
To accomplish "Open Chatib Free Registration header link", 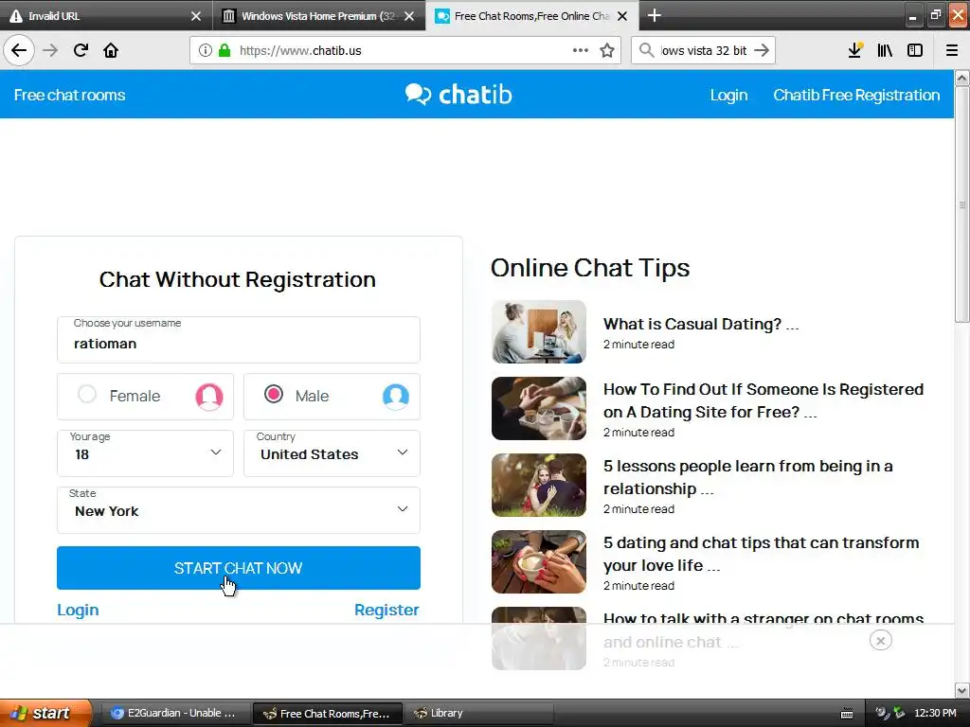I will 856,95.
